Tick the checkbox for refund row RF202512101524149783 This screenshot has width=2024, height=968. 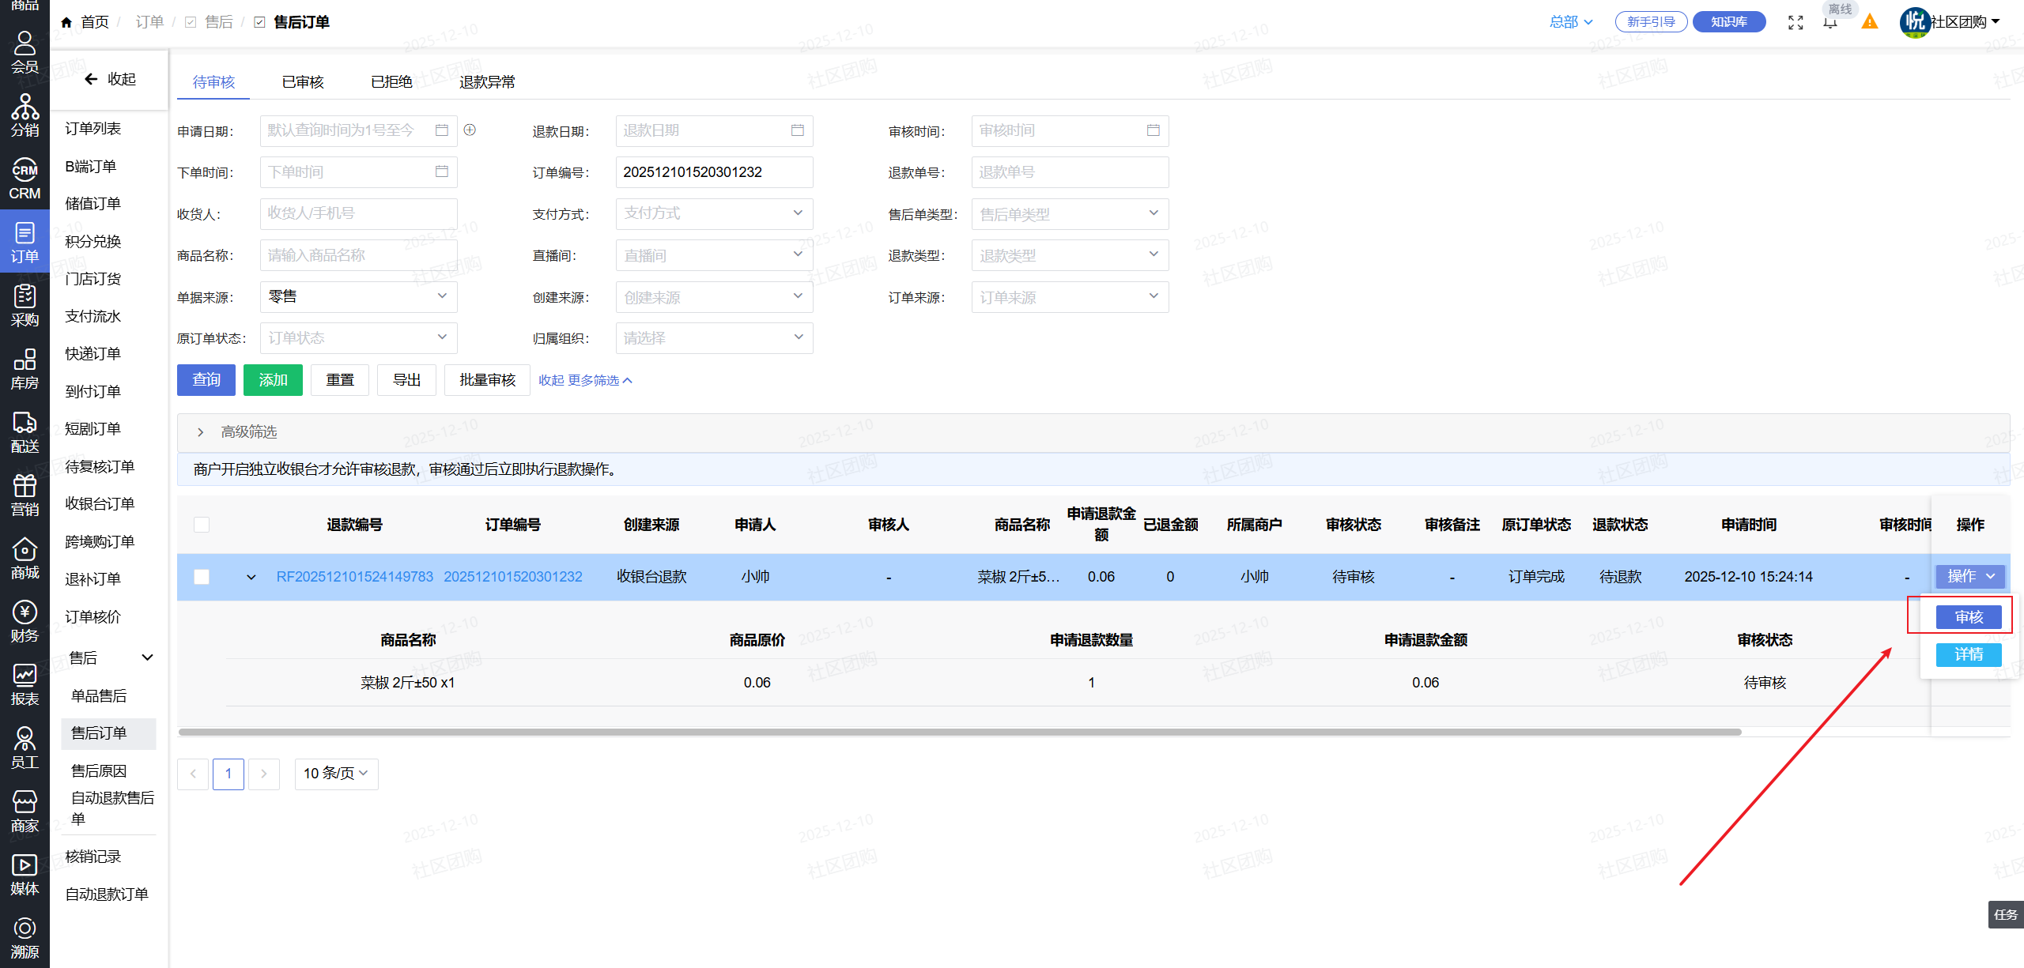pyautogui.click(x=202, y=577)
